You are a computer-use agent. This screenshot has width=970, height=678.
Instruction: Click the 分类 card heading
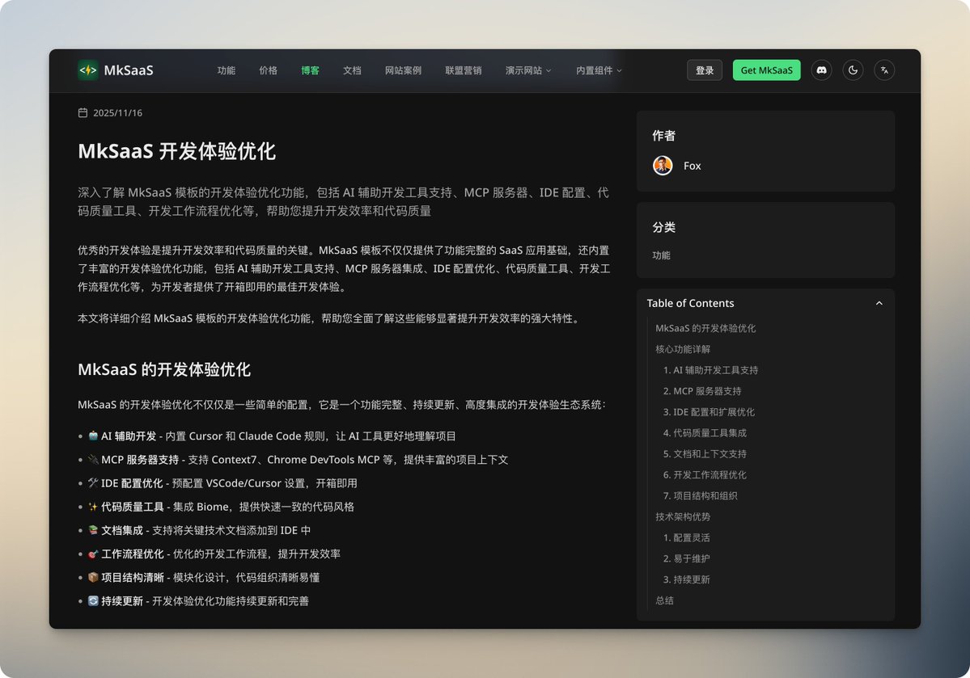(663, 227)
